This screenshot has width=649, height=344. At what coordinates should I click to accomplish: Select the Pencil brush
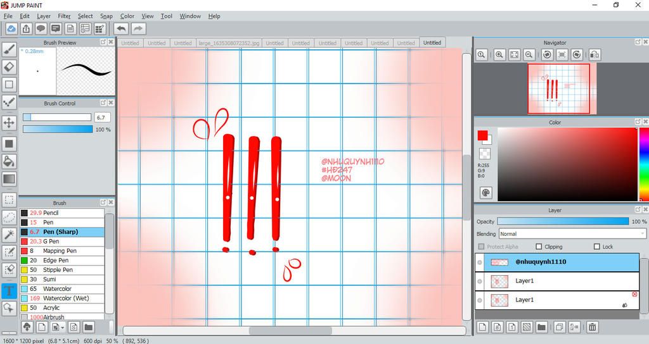pos(62,212)
